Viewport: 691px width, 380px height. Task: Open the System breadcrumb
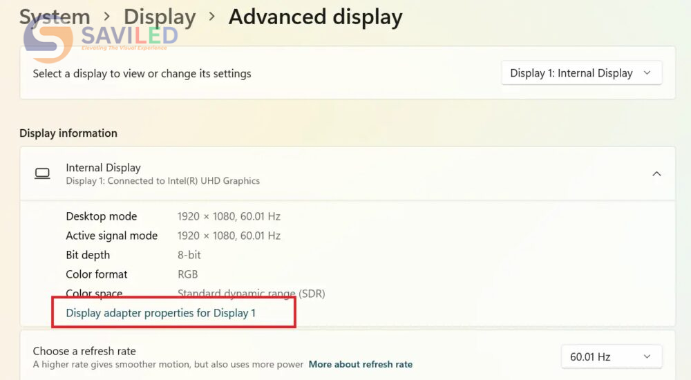(55, 17)
